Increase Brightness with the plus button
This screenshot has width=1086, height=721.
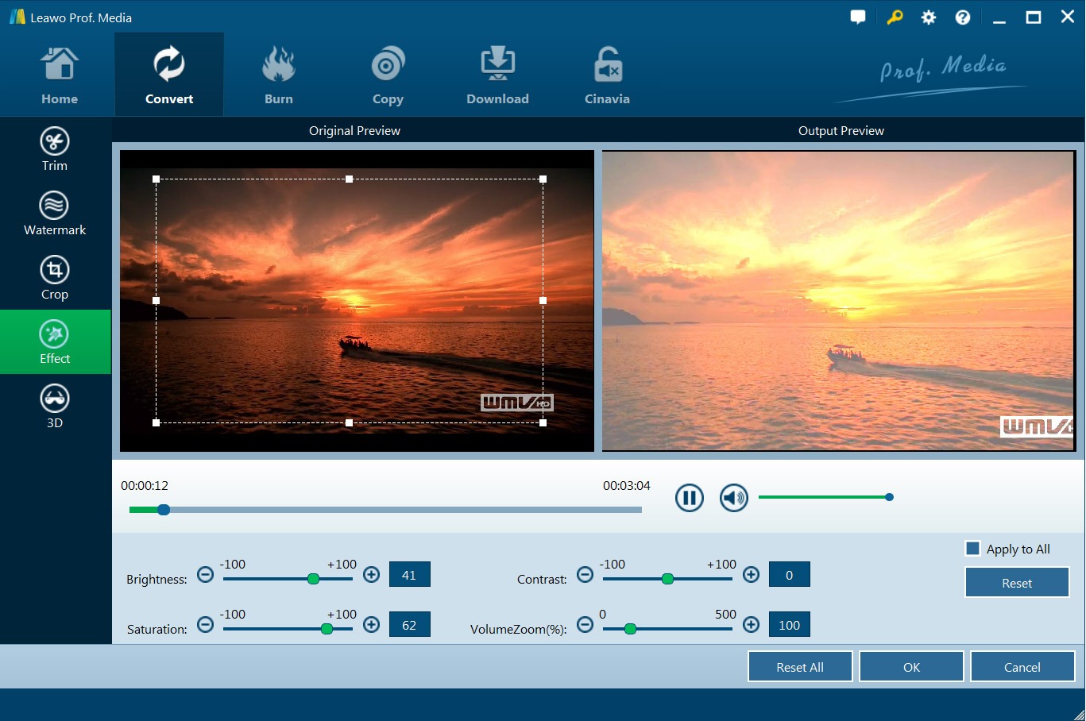coord(371,575)
